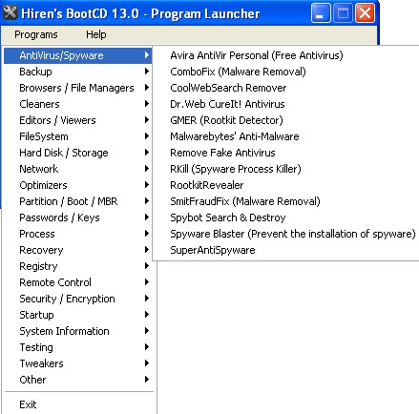This screenshot has height=414, width=419.
Task: Open Spybot Search & Destroy
Action: [286, 217]
